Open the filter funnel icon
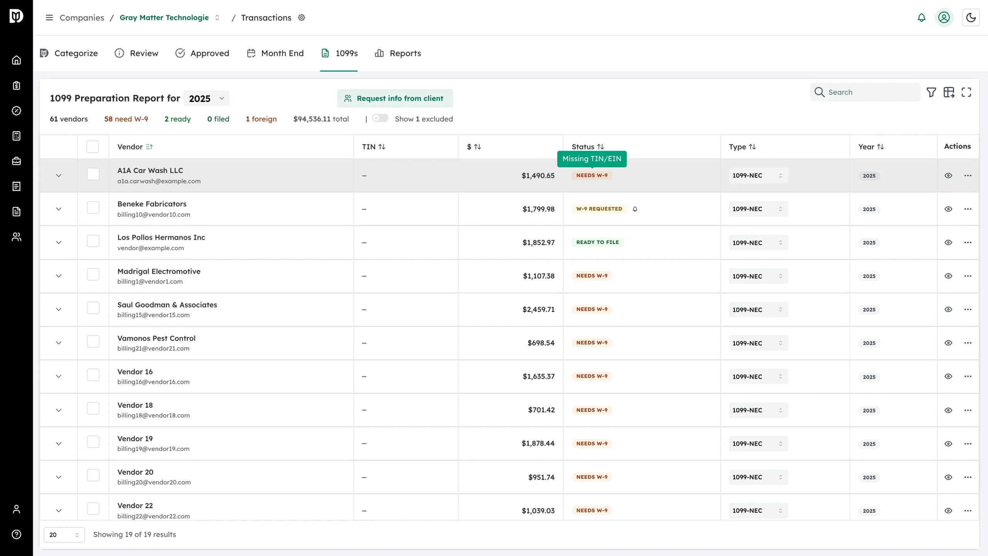This screenshot has width=988, height=556. (931, 92)
